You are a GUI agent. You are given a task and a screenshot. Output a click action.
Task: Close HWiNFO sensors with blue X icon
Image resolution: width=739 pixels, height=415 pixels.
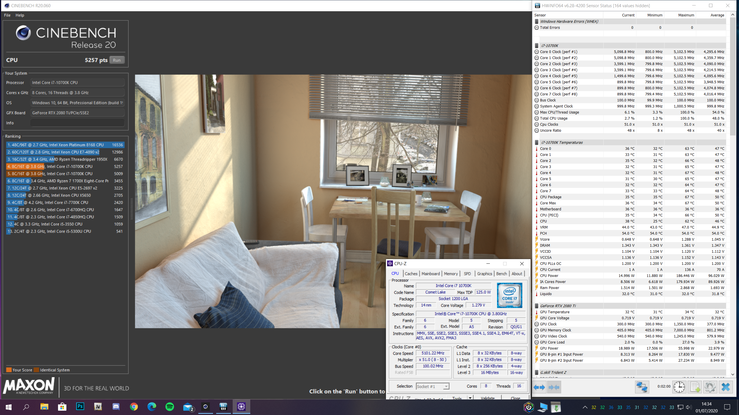(725, 387)
